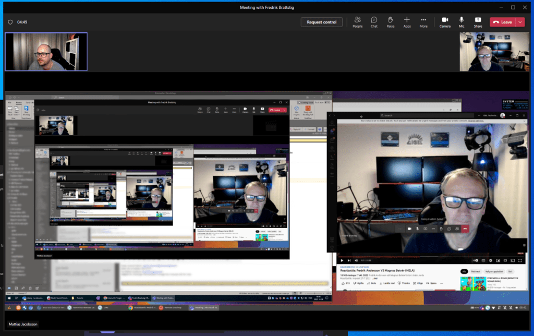Select the "Alla" filter chip on YouTube
This screenshot has width=534, height=336.
coord(464,272)
